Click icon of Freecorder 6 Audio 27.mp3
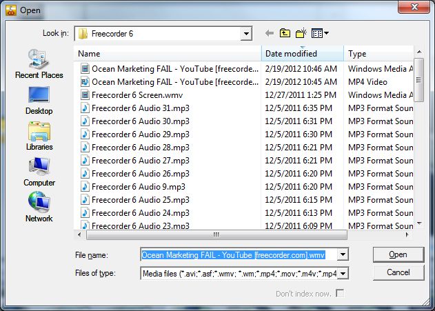The height and width of the screenshot is (311, 435). tap(85, 161)
